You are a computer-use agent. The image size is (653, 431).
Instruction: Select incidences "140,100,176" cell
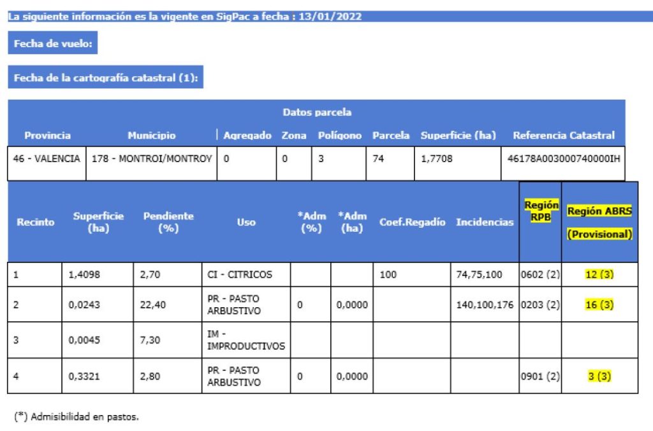point(485,305)
